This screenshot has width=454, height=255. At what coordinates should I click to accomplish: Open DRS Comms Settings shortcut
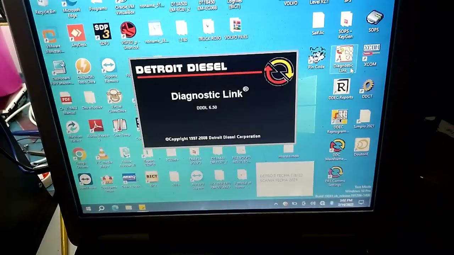coord(335,176)
